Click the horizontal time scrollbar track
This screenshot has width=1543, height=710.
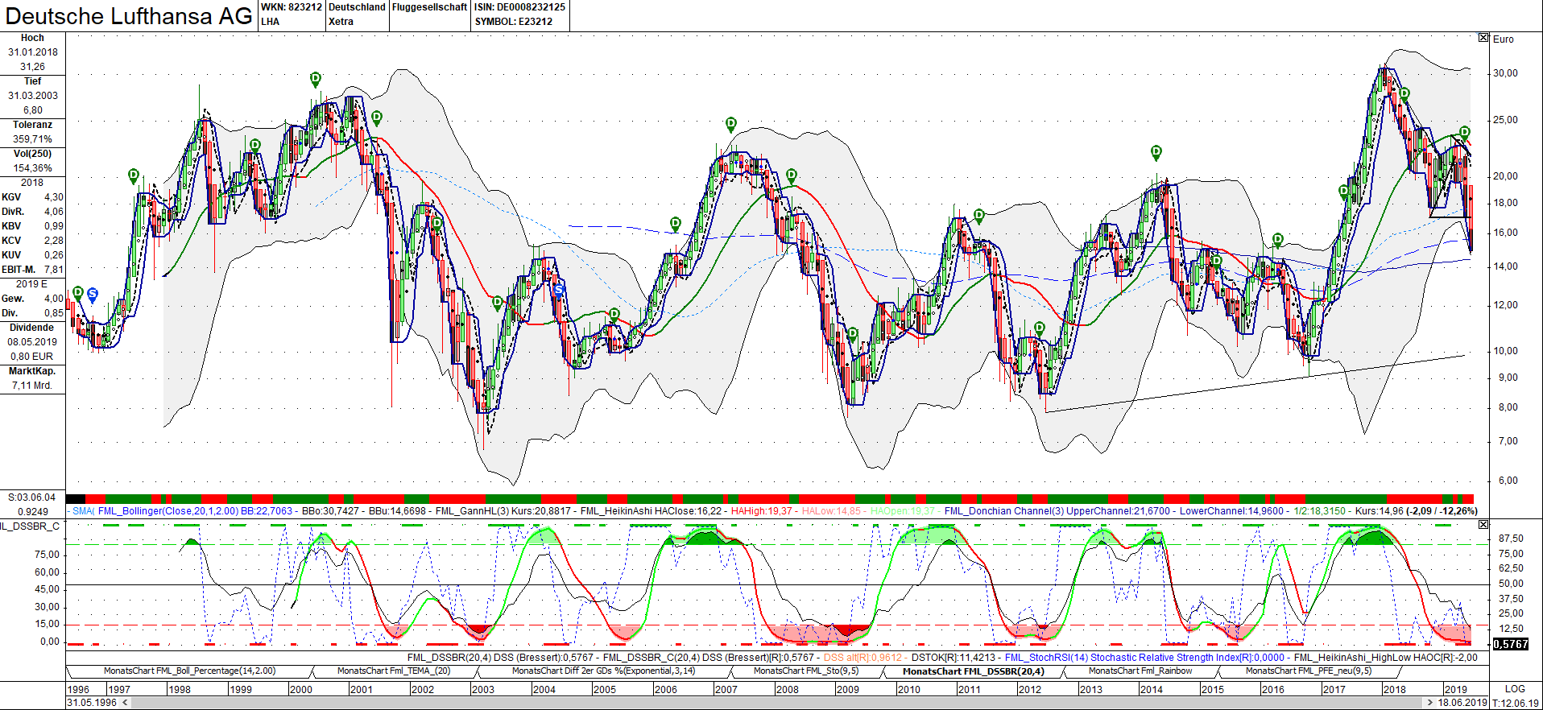[776, 703]
